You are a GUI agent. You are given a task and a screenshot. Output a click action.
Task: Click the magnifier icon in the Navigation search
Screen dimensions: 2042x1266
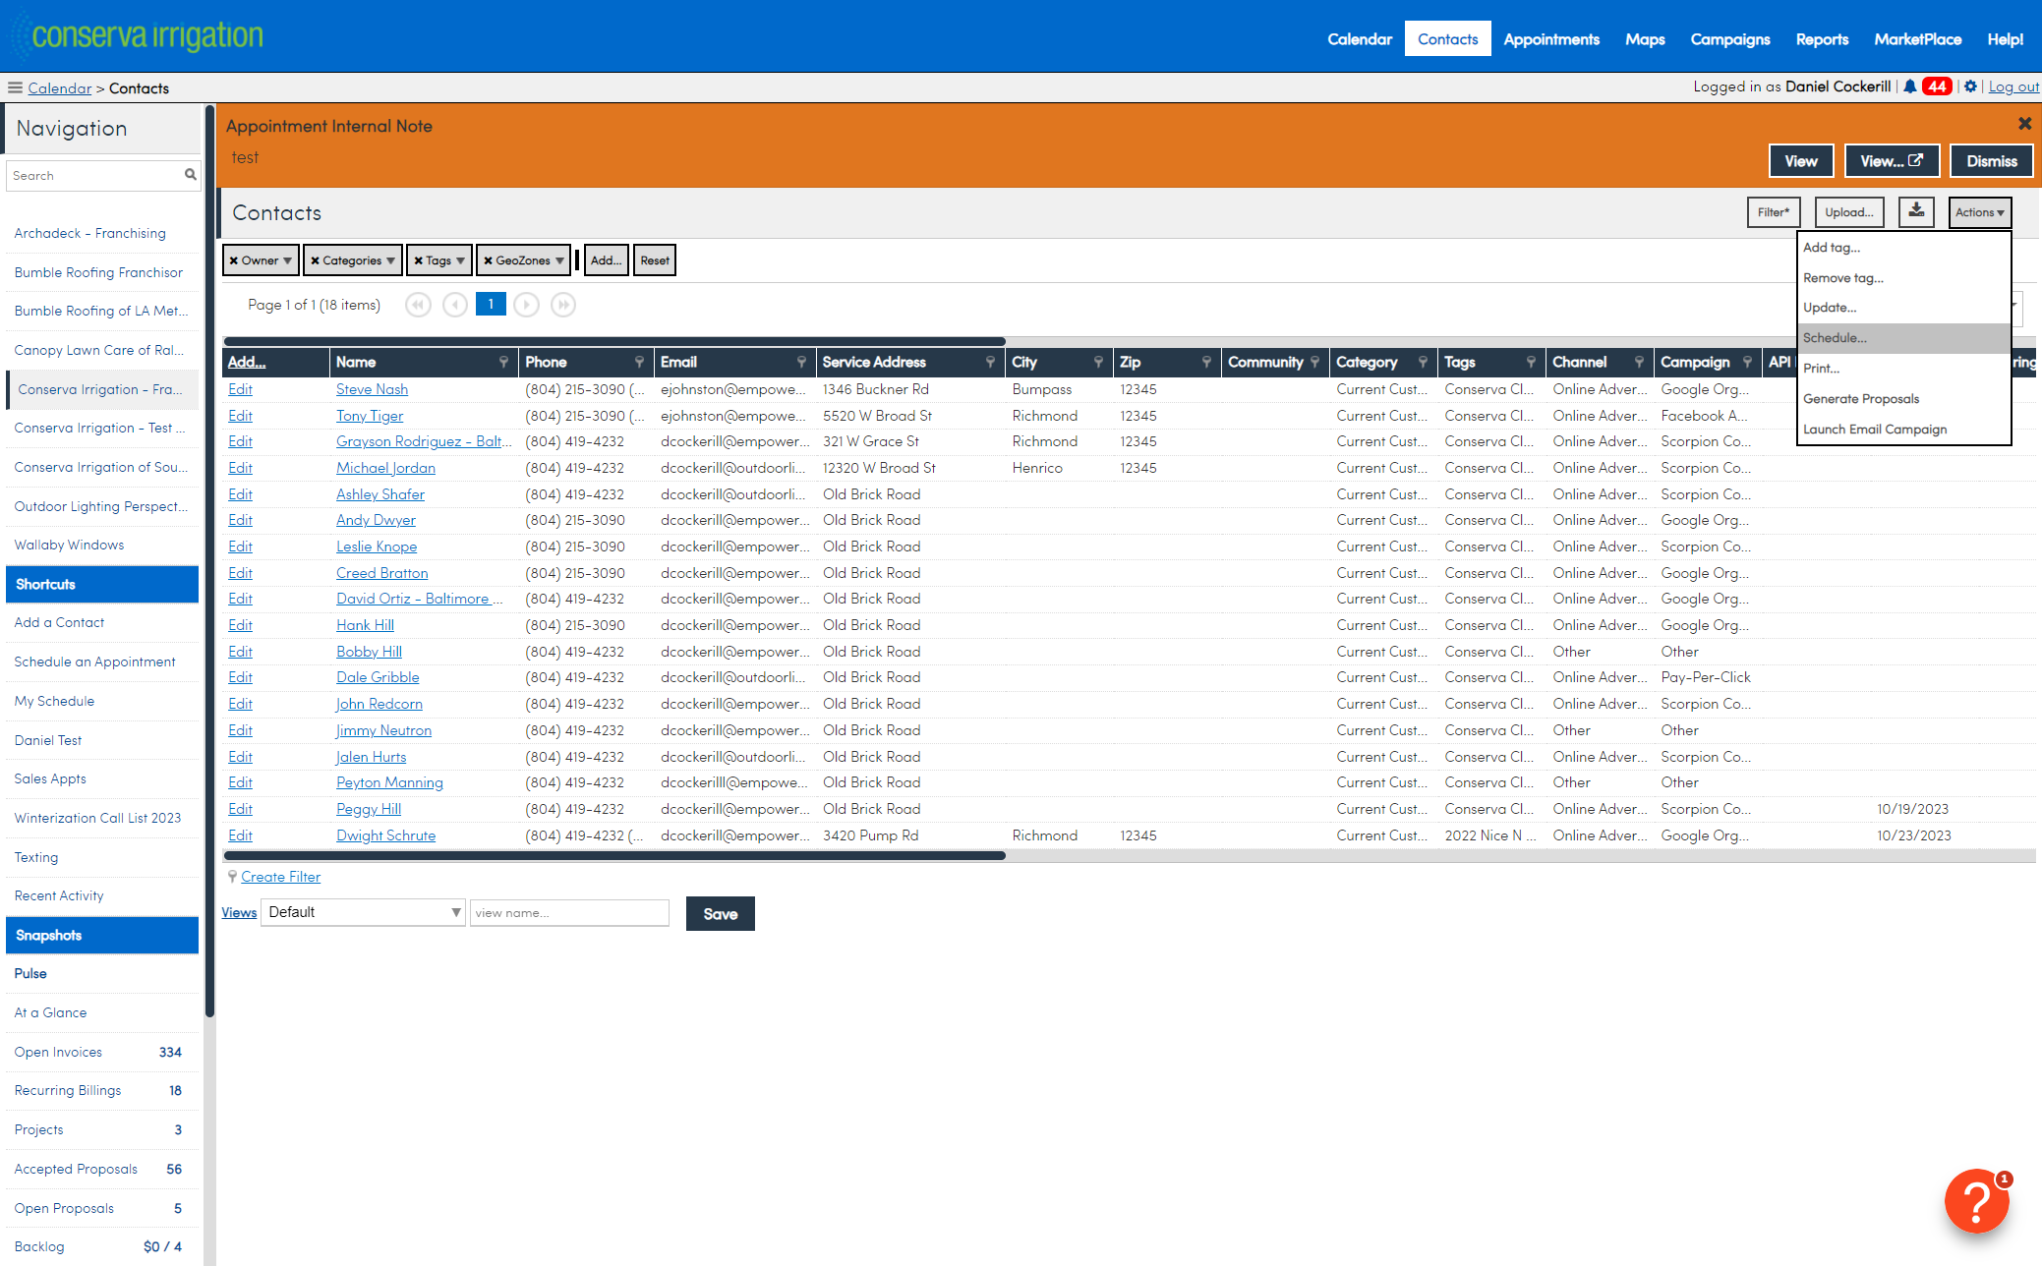tap(191, 175)
